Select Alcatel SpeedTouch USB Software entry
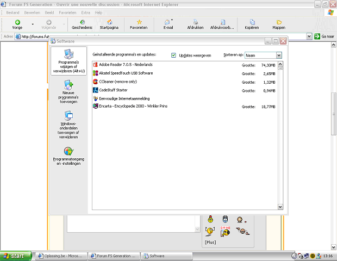 (x=184, y=73)
